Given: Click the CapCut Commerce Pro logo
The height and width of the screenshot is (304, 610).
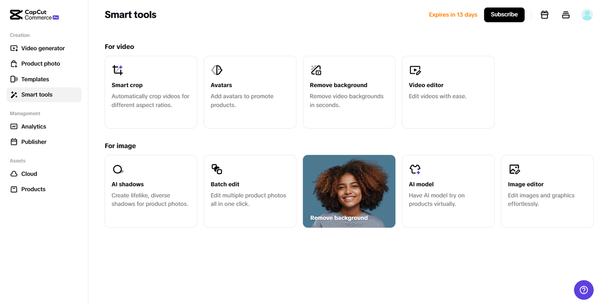Looking at the screenshot, I should coord(34,15).
